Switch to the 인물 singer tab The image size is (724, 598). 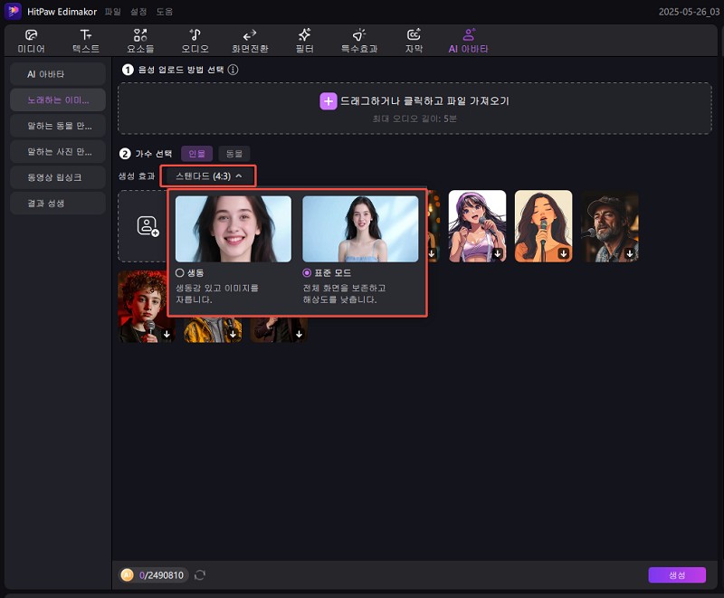pyautogui.click(x=196, y=154)
